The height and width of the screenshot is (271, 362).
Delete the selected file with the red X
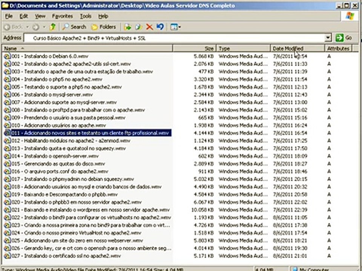pos(150,27)
